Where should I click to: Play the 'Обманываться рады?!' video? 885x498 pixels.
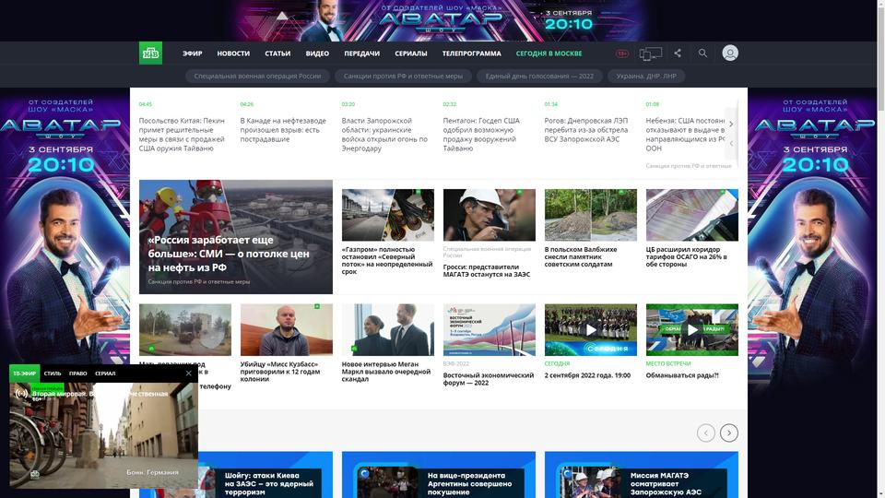pos(692,330)
